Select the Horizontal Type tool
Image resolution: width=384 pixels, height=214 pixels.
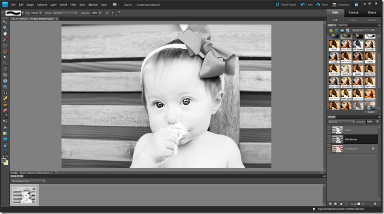click(5, 69)
